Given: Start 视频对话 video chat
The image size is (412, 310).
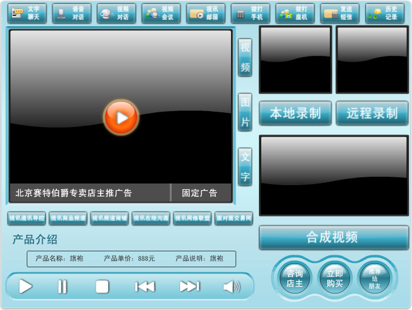Looking at the screenshot, I should [116, 13].
